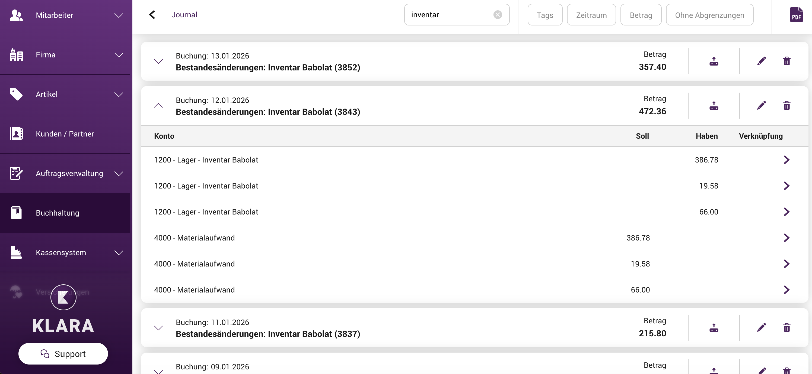Open the Support chat button

pos(63,354)
